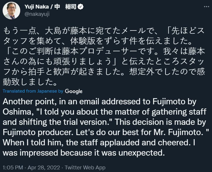Click the Japanese line starting タッフを集めて
This screenshot has height=172, width=212.
pyautogui.click(x=97, y=41)
